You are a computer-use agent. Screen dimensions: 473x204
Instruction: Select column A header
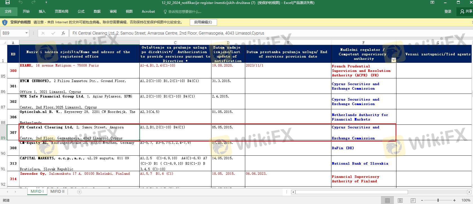[13, 43]
